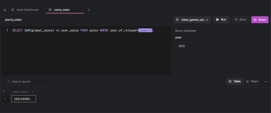Click SUM(global_sales) in the query

pos(39,30)
